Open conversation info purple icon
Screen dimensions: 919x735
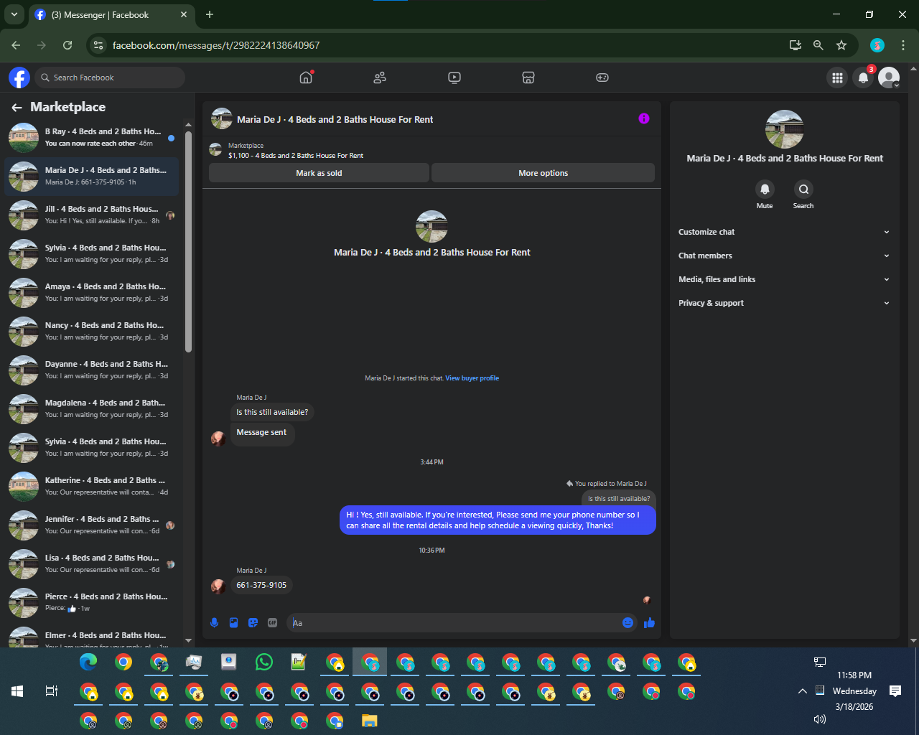coord(644,118)
